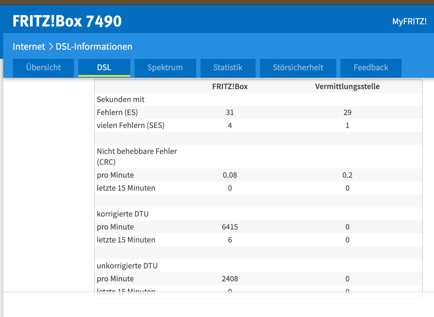This screenshot has width=434, height=317.
Task: Select the value 6415
Action: pyautogui.click(x=230, y=227)
